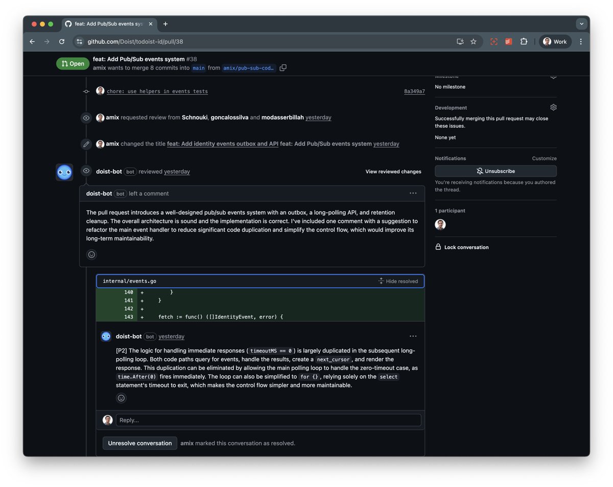This screenshot has height=487, width=613.
Task: Customize notifications link
Action: (544, 158)
